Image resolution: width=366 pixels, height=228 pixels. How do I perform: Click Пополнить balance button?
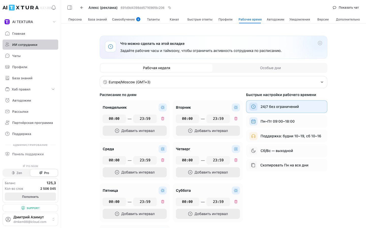(30, 197)
